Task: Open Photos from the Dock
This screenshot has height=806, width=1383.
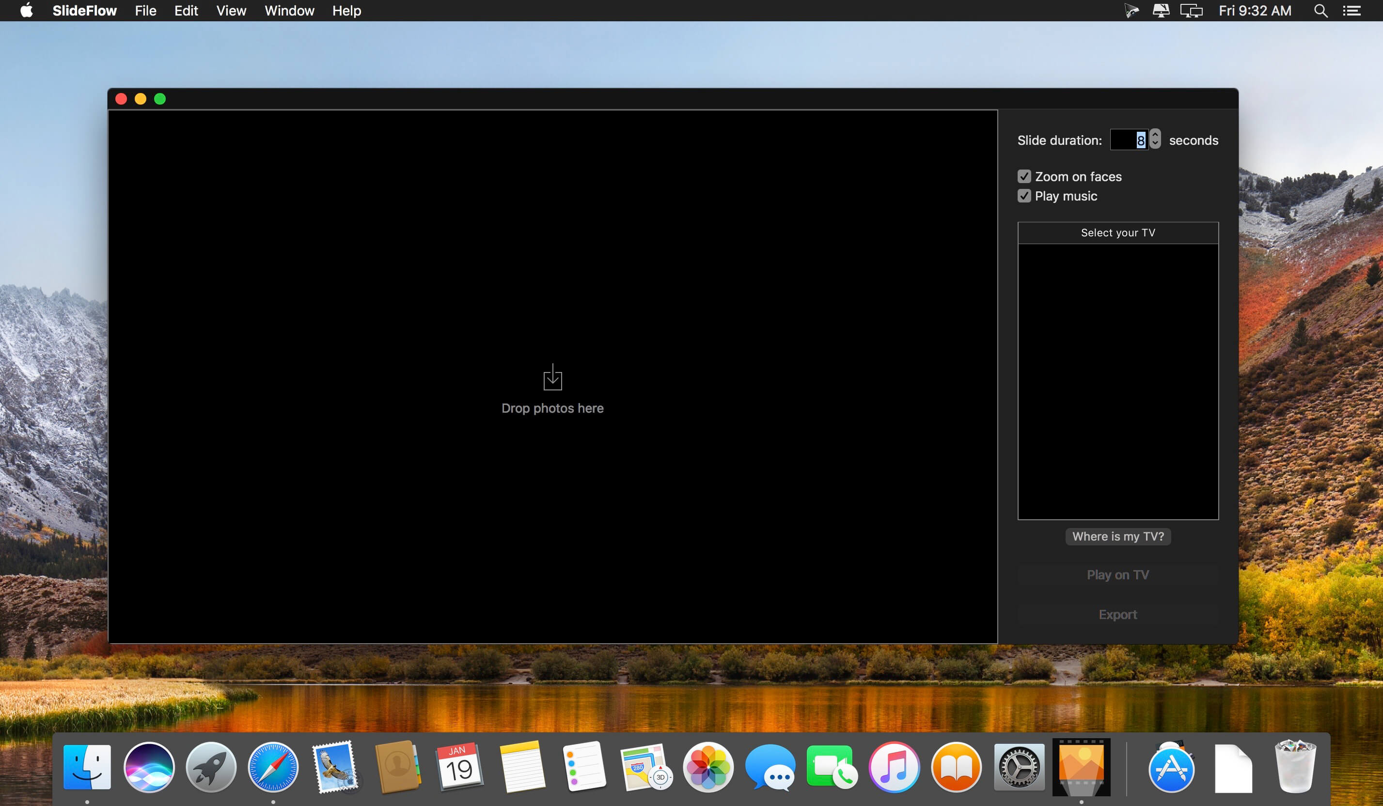Action: [x=708, y=767]
